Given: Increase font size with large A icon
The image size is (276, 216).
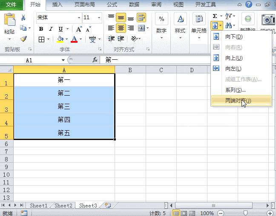Looking at the screenshot, I should tap(79, 29).
